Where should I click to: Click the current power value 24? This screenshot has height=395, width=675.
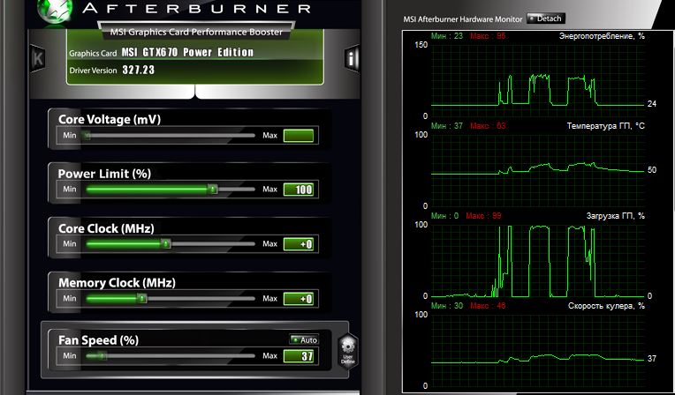[x=652, y=104]
